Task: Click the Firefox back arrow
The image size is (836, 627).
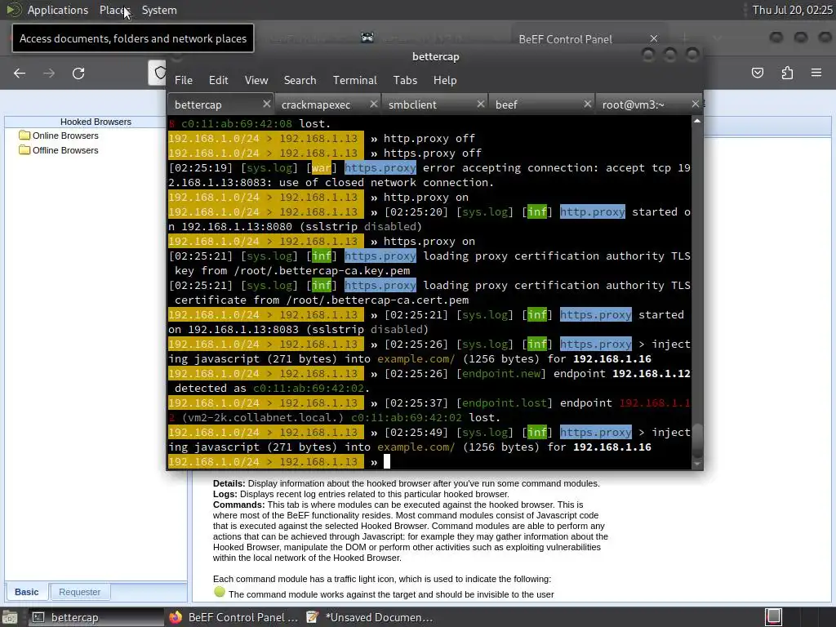Action: pyautogui.click(x=20, y=73)
